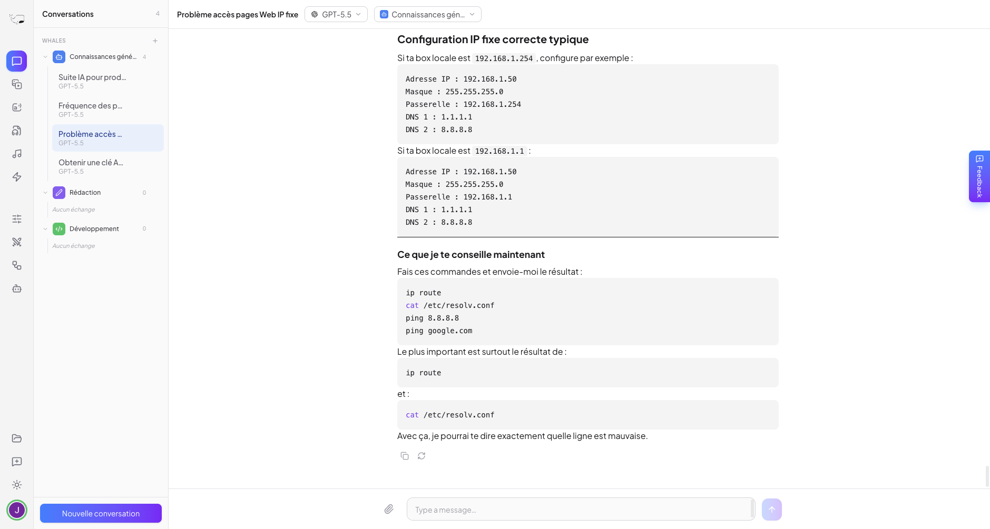
Task: Collapse the Rédaction group chevron
Action: [x=45, y=193]
